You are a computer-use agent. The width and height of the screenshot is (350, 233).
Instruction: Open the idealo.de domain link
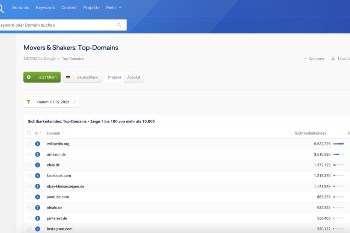coord(55,207)
